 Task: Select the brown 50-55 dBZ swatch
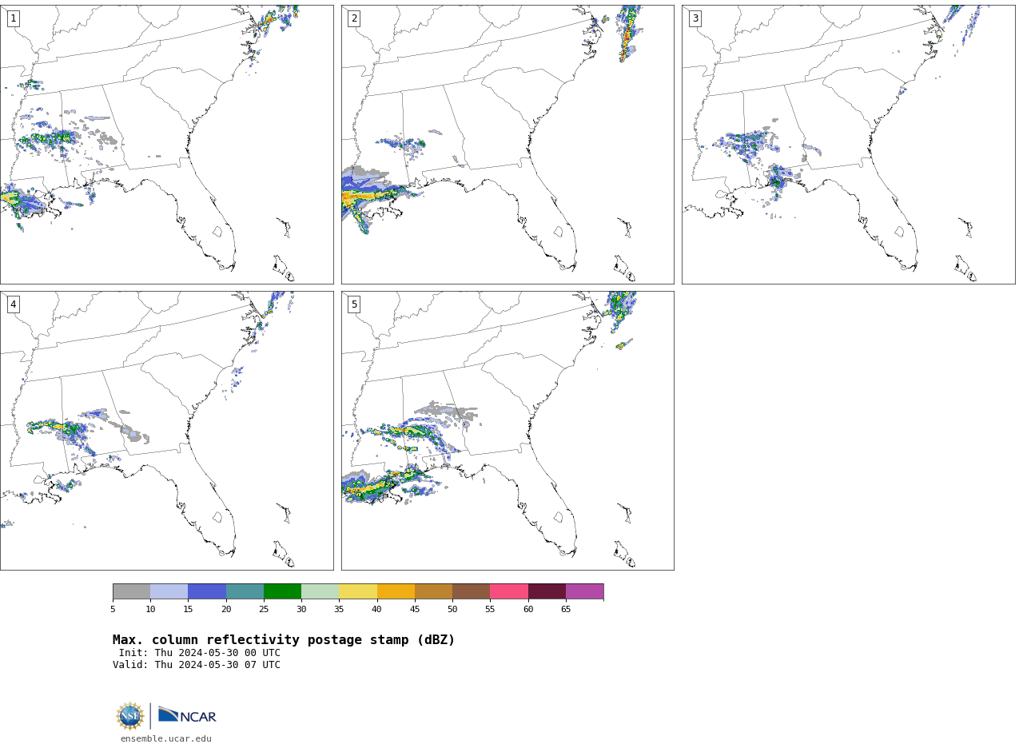pyautogui.click(x=471, y=591)
